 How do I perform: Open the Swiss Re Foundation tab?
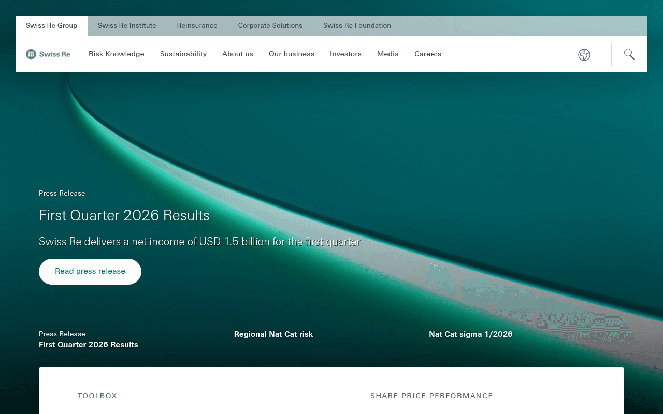(x=357, y=26)
